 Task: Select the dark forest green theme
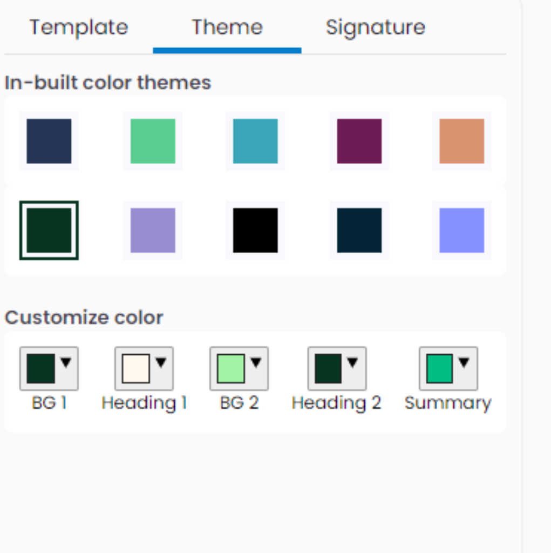[48, 230]
